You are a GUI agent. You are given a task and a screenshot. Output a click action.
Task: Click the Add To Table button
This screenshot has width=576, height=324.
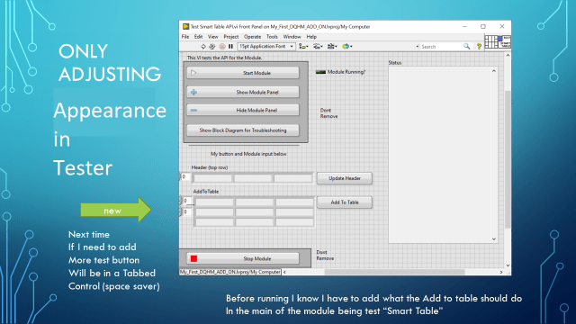point(344,202)
